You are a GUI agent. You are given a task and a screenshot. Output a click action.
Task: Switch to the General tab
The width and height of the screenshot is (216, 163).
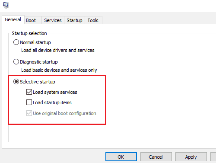pos(13,19)
